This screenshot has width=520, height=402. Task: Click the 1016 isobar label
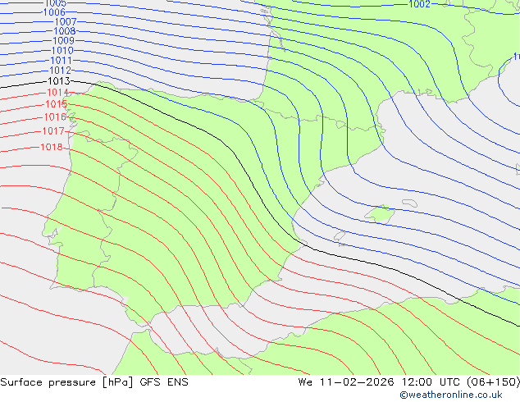tap(55, 117)
